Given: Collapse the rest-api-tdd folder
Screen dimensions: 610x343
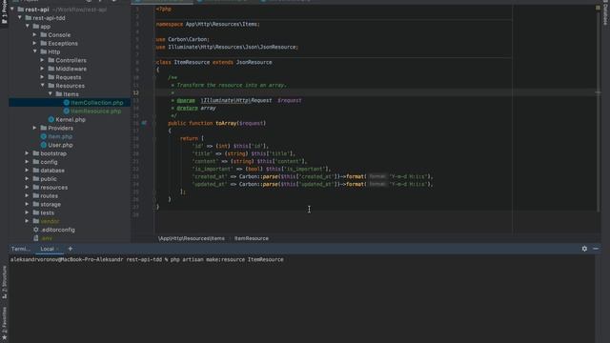Looking at the screenshot, I should pos(20,18).
